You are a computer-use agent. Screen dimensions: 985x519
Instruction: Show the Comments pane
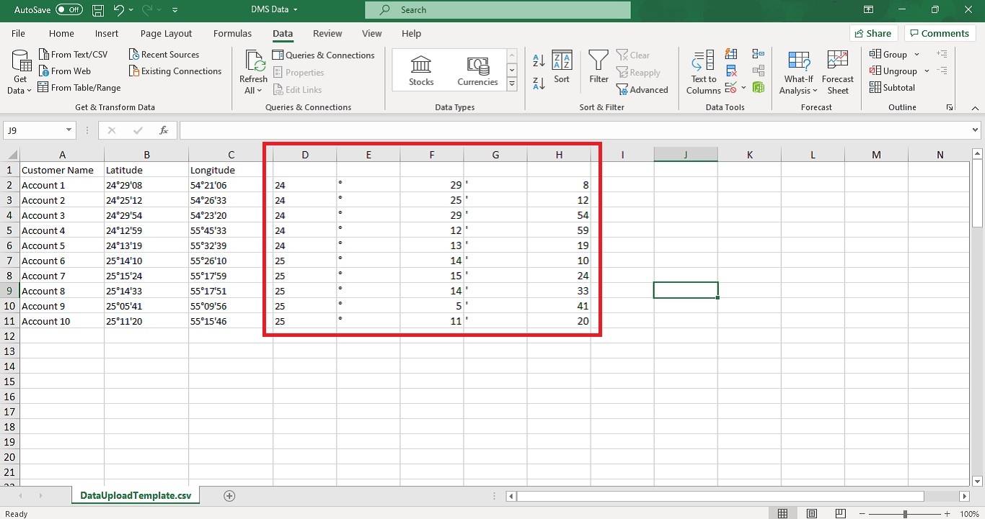[x=940, y=33]
